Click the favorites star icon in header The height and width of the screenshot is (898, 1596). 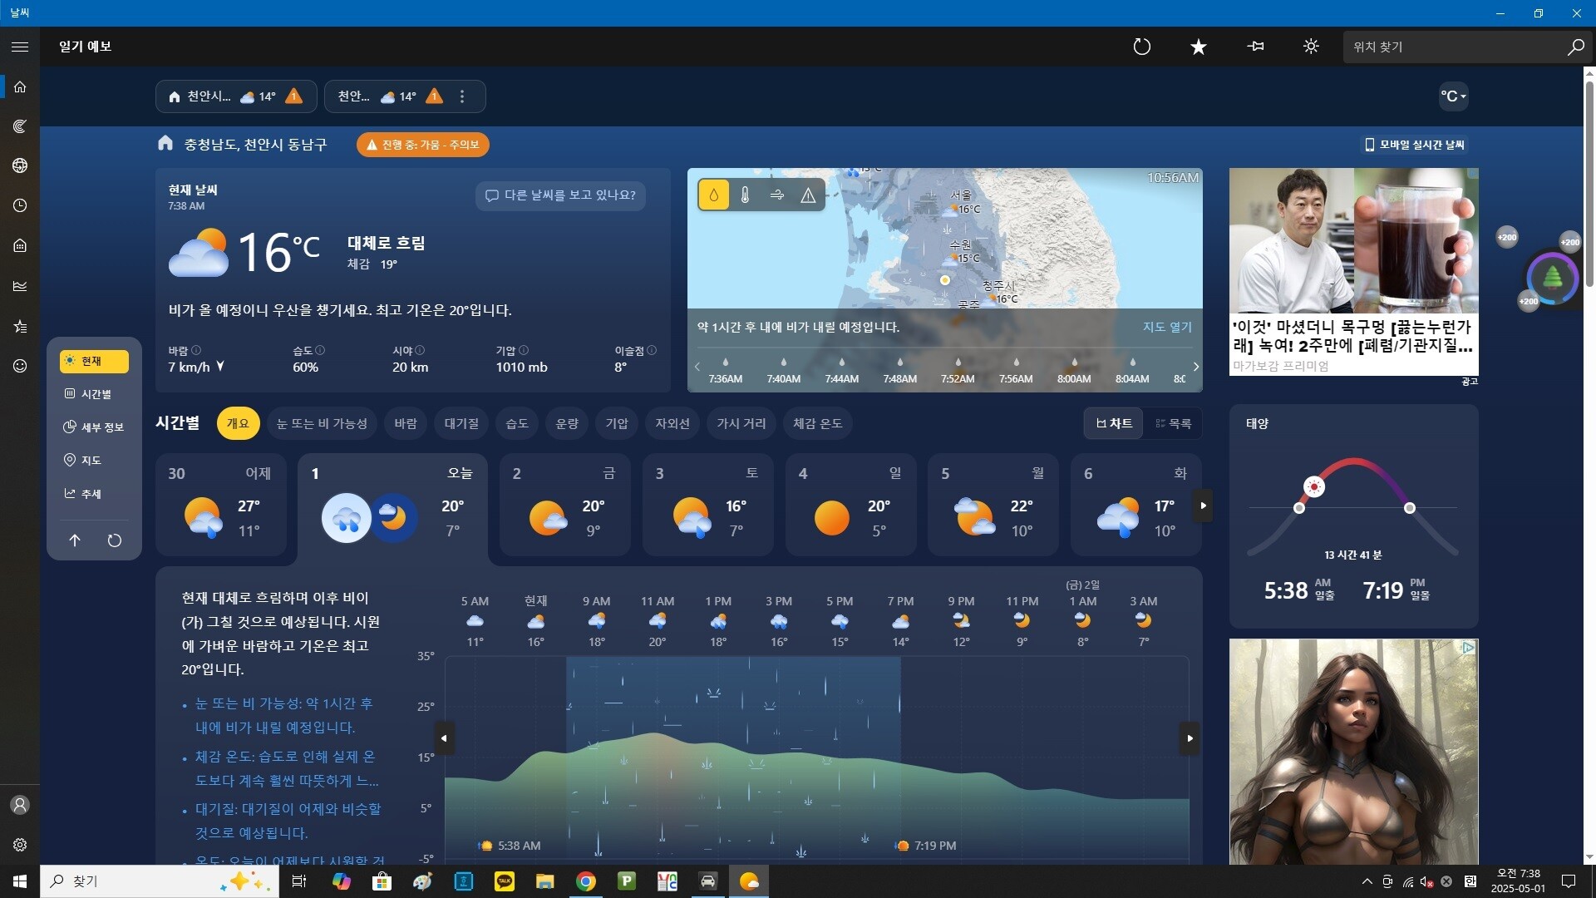[x=1198, y=47]
